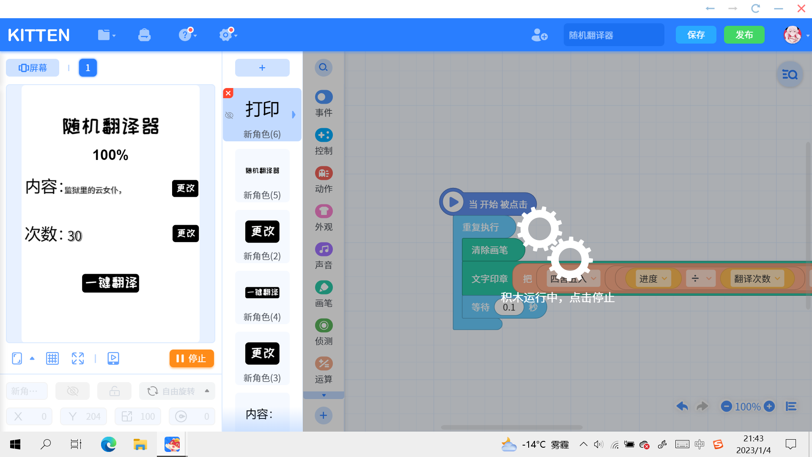
Task: Open the 自由旋转 rotation mode dropdown
Action: pos(177,391)
